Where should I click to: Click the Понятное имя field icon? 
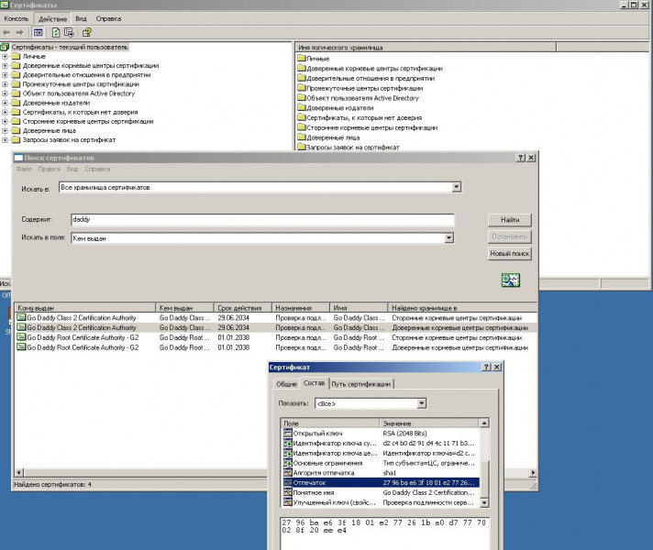(x=288, y=492)
